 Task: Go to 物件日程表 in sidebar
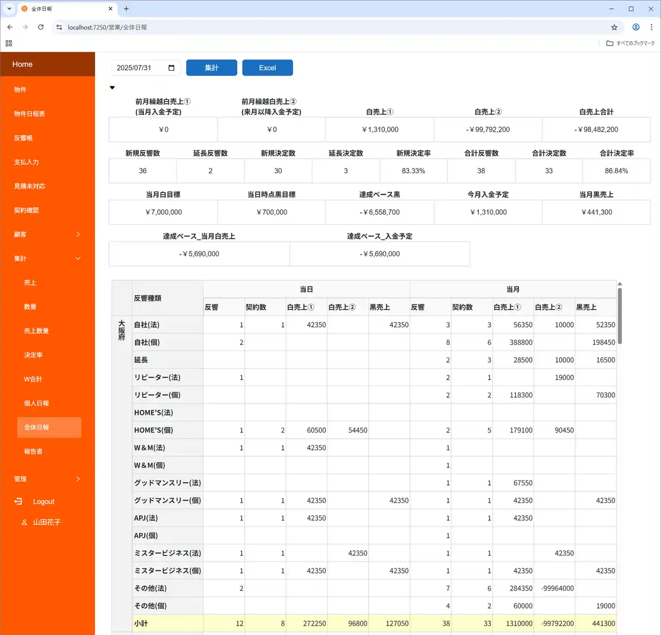point(29,114)
